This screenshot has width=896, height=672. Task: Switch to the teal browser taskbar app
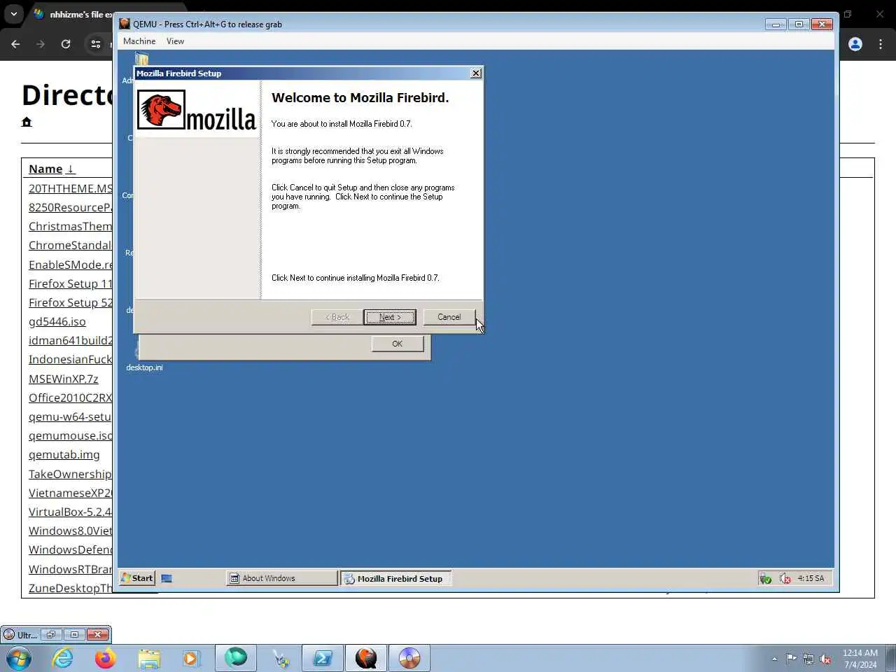pyautogui.click(x=236, y=658)
